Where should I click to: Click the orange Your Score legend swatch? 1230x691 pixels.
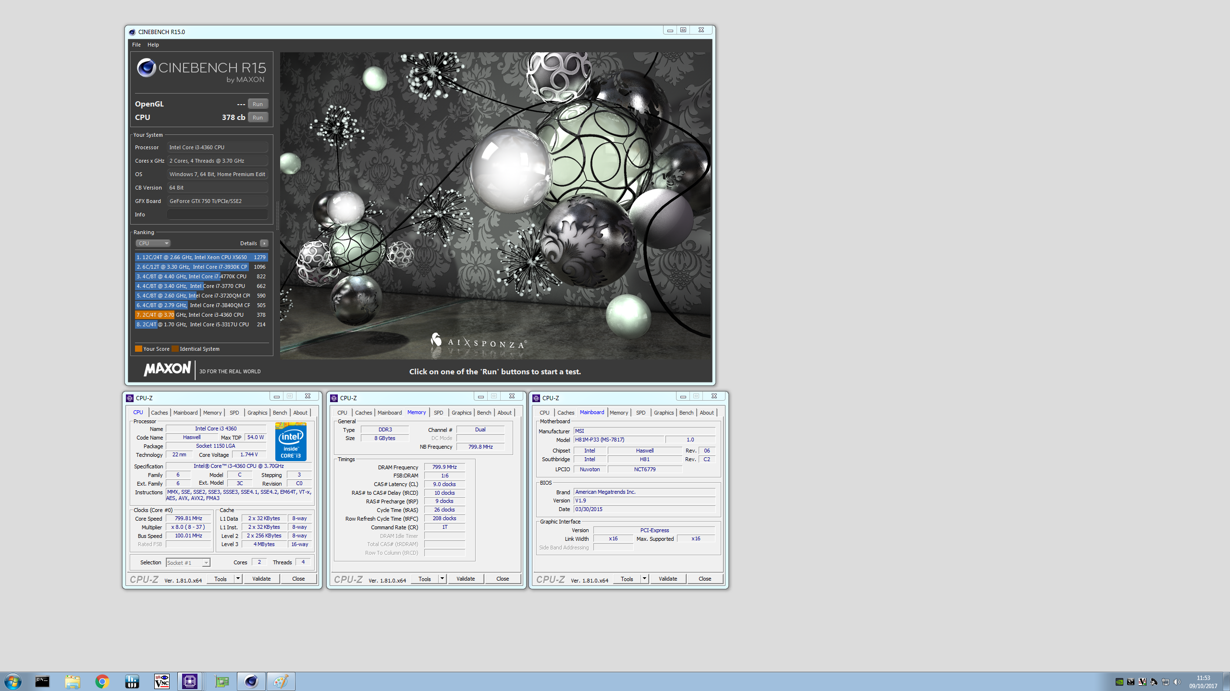coord(138,349)
